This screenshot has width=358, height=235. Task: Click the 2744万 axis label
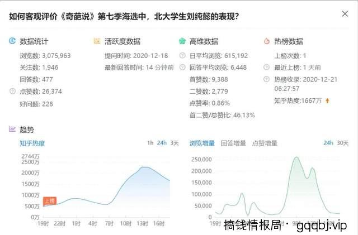31,156
